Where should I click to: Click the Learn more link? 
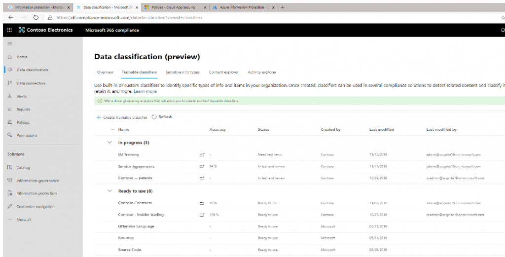[145, 91]
